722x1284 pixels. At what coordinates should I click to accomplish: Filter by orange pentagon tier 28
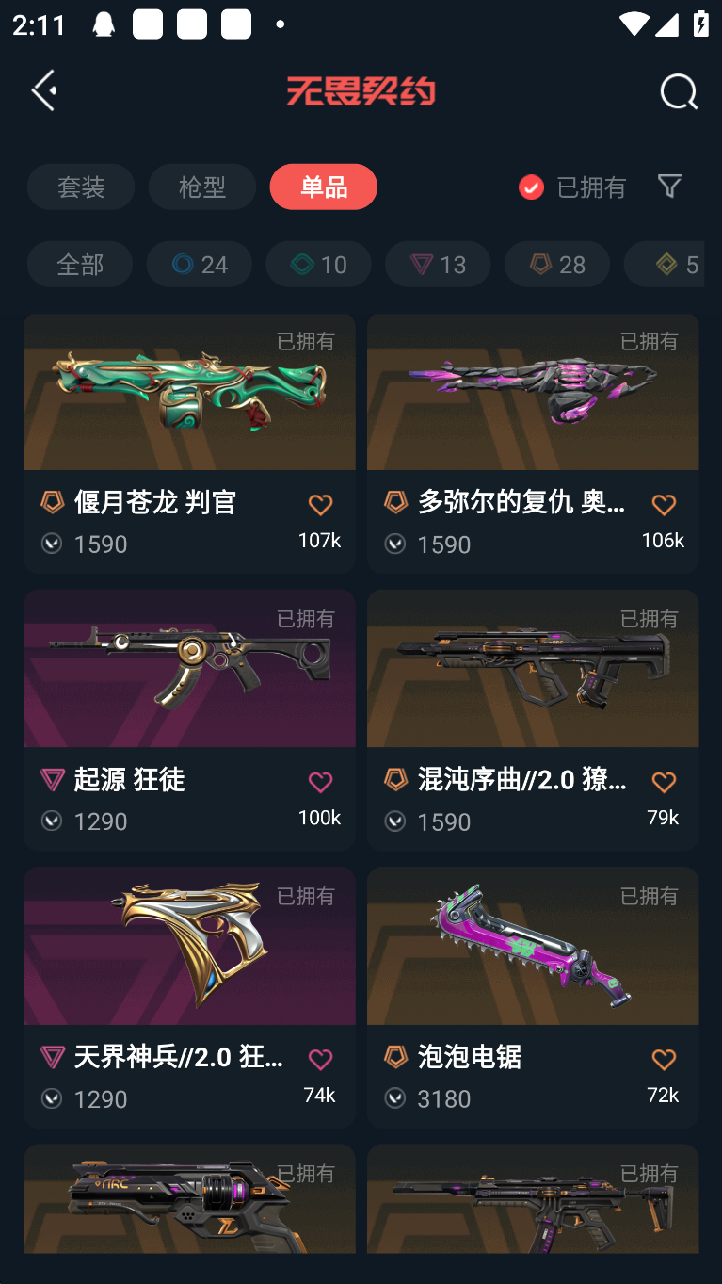click(x=557, y=264)
